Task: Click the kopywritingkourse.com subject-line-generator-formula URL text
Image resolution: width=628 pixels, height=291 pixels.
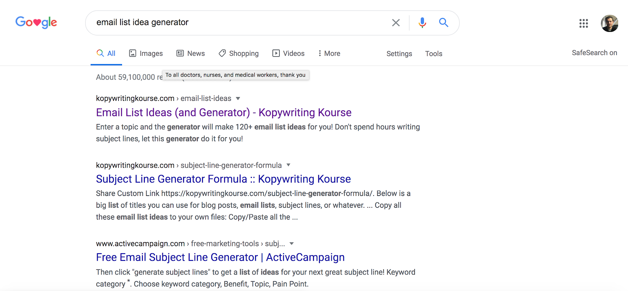Action: pos(189,165)
